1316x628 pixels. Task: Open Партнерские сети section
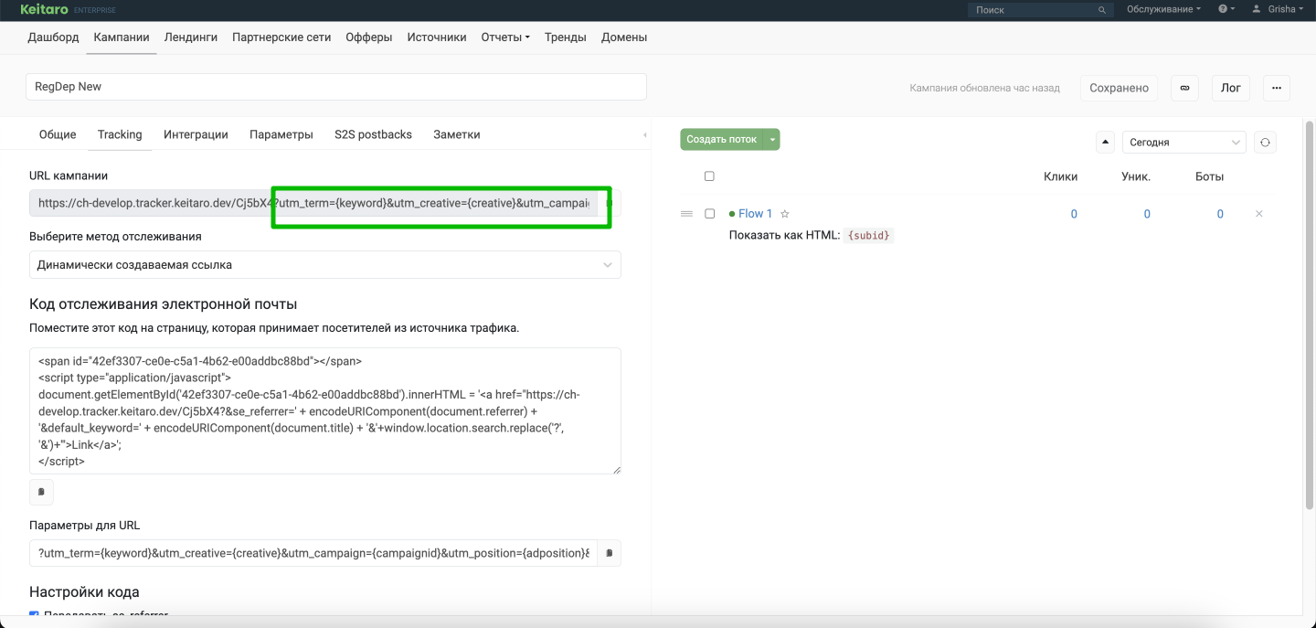point(281,37)
